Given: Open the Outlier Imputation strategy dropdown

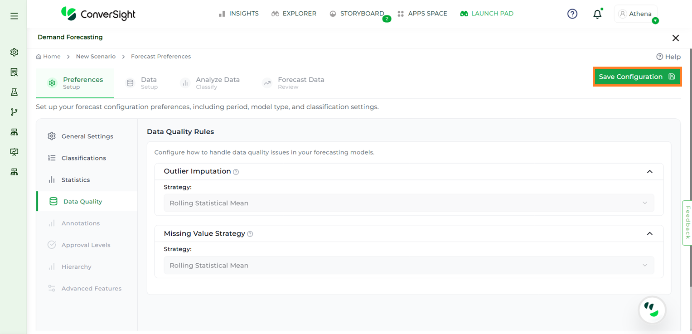Looking at the screenshot, I should point(408,203).
